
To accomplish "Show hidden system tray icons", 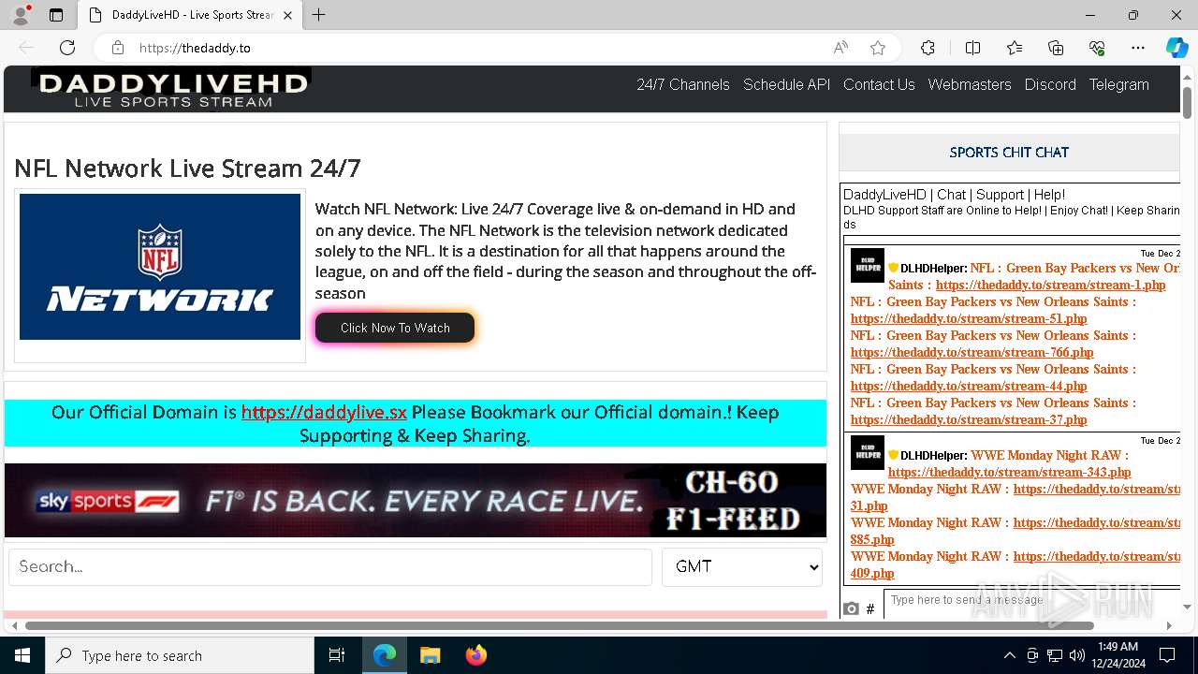I will (x=1009, y=655).
